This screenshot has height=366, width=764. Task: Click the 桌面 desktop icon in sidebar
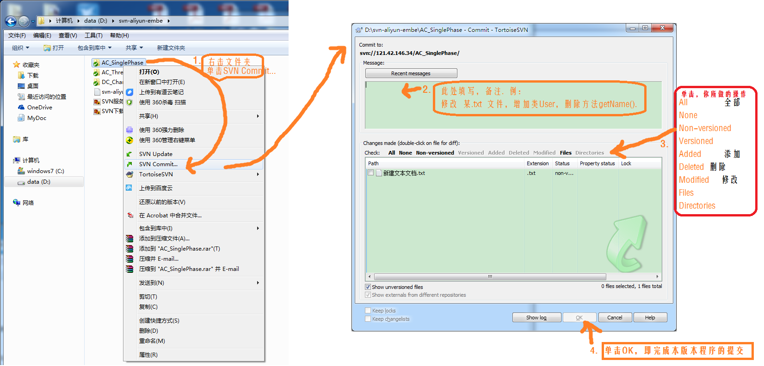(21, 86)
